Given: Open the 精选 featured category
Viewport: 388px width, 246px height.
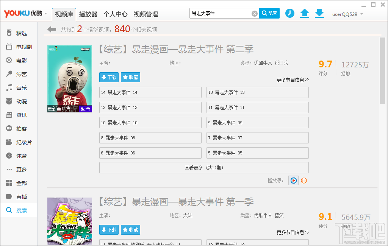Looking at the screenshot, I should tap(17, 33).
